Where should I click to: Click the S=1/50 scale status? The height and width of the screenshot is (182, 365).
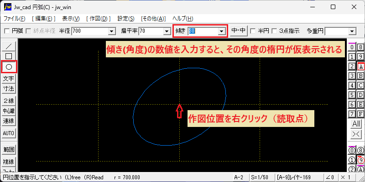[261, 177]
